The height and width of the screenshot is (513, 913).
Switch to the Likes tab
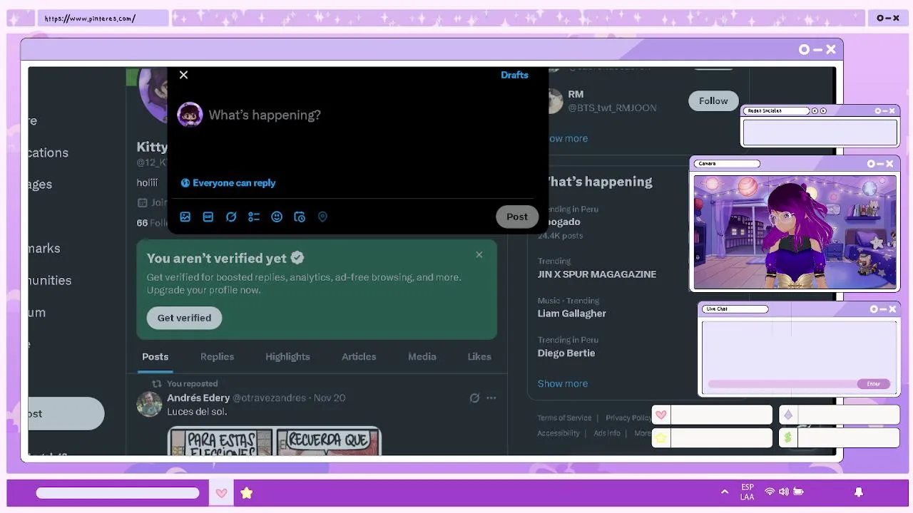click(479, 356)
